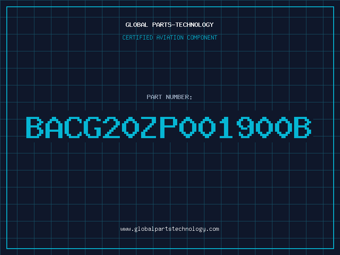Click the PART NUMBER: label
340x255 pixels.
[x=169, y=97]
